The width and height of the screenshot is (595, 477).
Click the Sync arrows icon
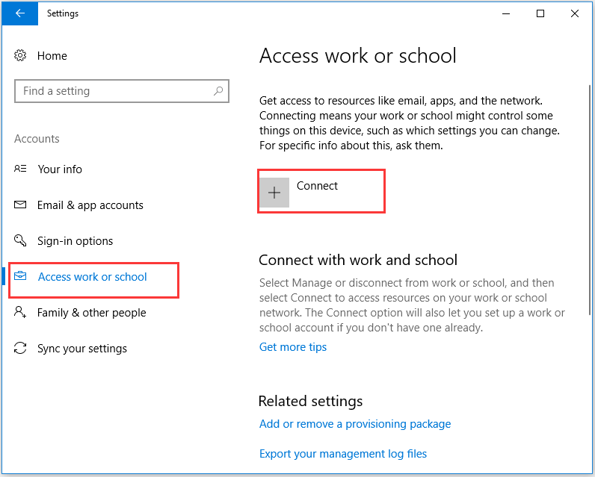[x=20, y=348]
